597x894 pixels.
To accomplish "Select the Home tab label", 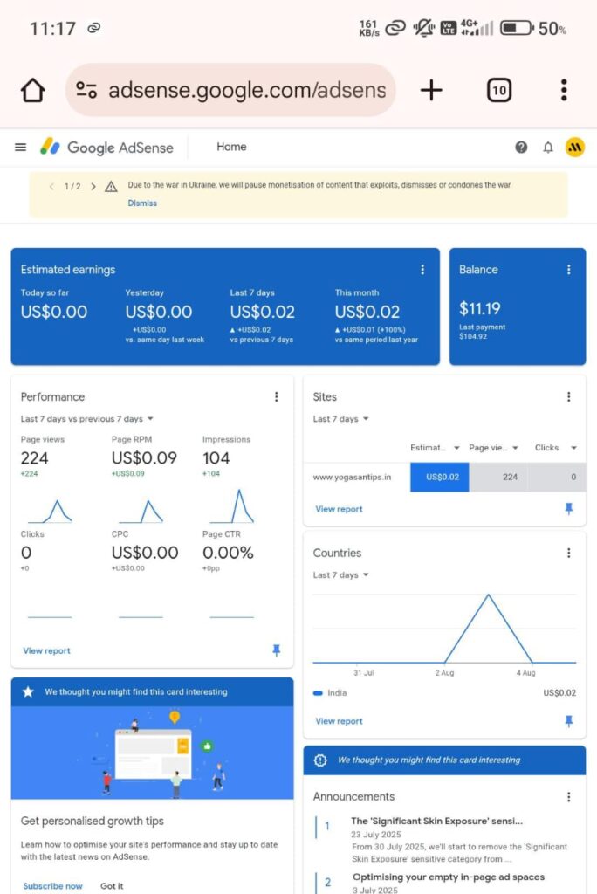I will tap(231, 147).
